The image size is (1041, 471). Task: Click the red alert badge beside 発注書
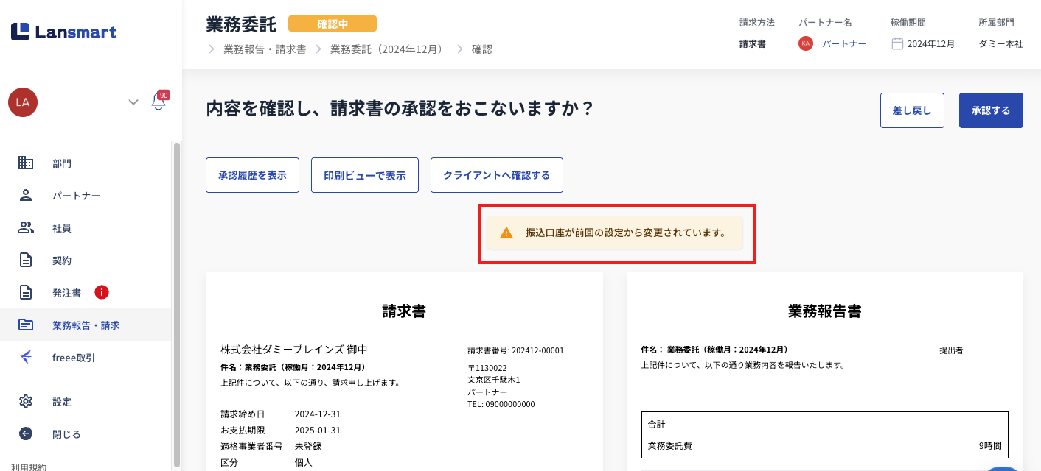tap(102, 292)
